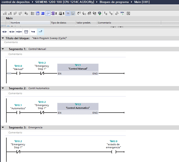Viewport: 179px width, 162px height.
Task: Click the Segmento 2 comment field
Action: click(x=67, y=93)
